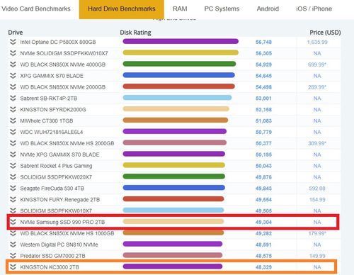Click the 592.08 price for Seagate FireCuda
The height and width of the screenshot is (275, 354).
317,189
